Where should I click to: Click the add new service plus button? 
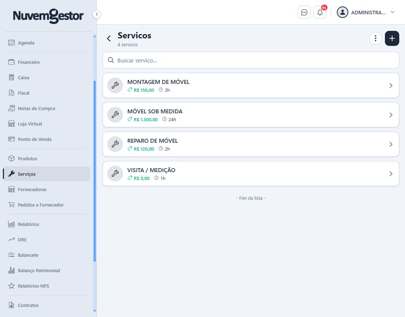click(x=392, y=38)
